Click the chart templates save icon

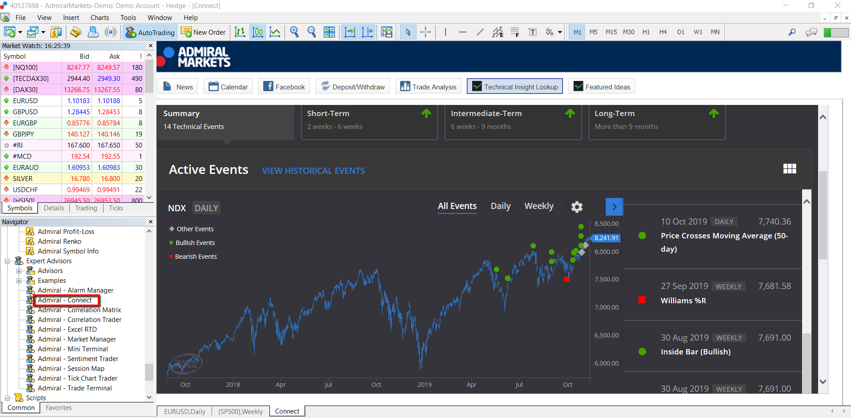click(387, 32)
